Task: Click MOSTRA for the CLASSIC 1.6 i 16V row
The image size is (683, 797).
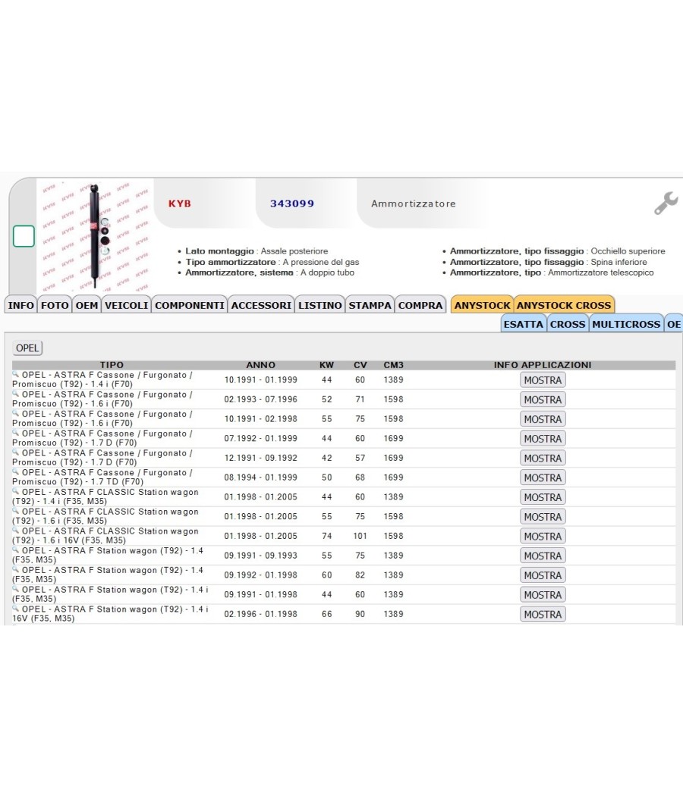Action: click(x=543, y=536)
